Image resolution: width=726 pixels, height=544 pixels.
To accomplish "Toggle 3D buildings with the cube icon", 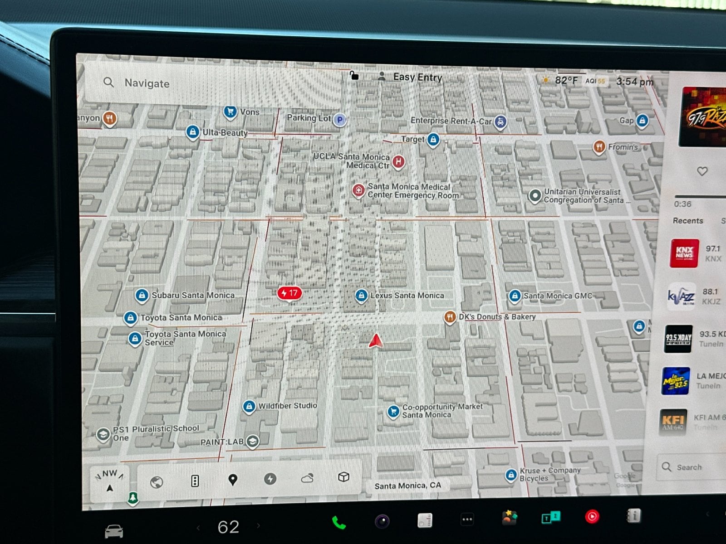I will click(x=343, y=476).
